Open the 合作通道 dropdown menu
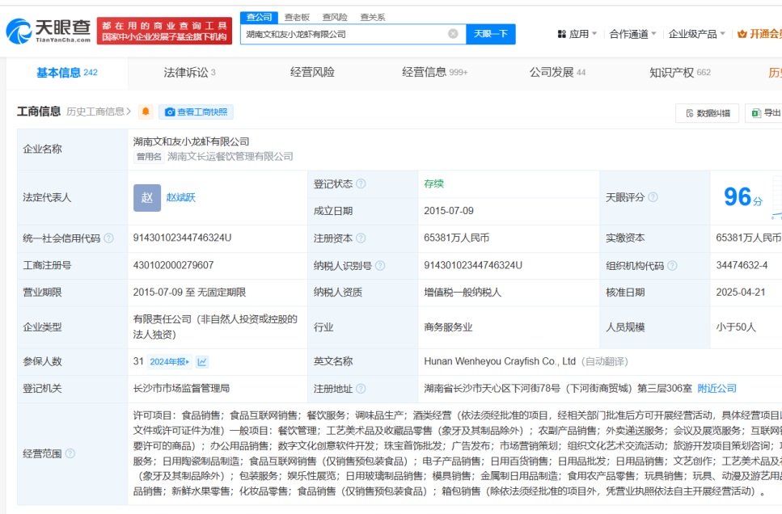Viewport: 782px width, 514px height. click(632, 34)
